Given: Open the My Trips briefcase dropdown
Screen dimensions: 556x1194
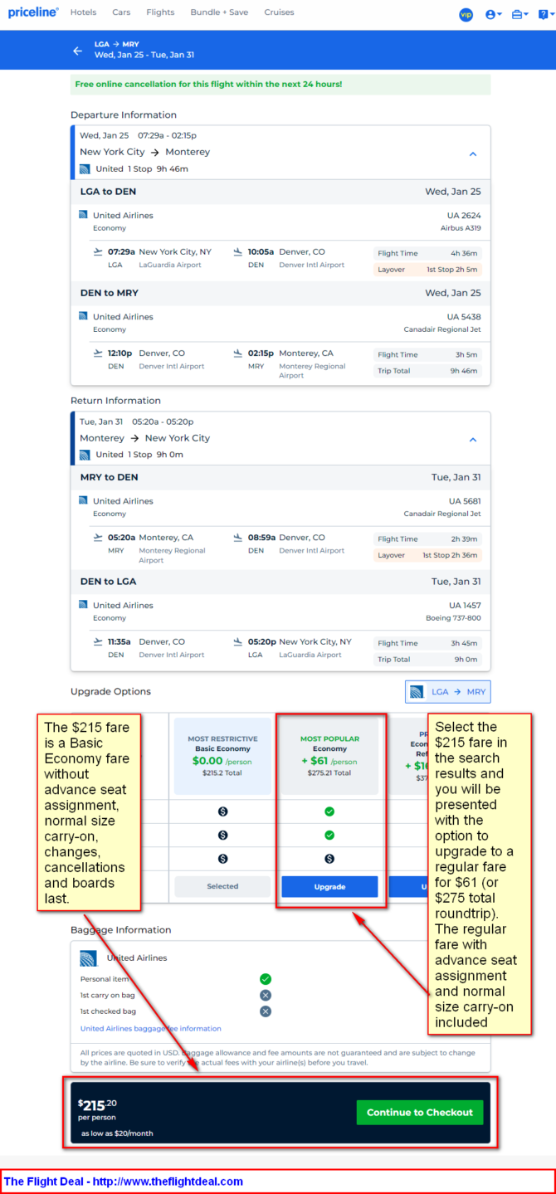Looking at the screenshot, I should tap(519, 14).
